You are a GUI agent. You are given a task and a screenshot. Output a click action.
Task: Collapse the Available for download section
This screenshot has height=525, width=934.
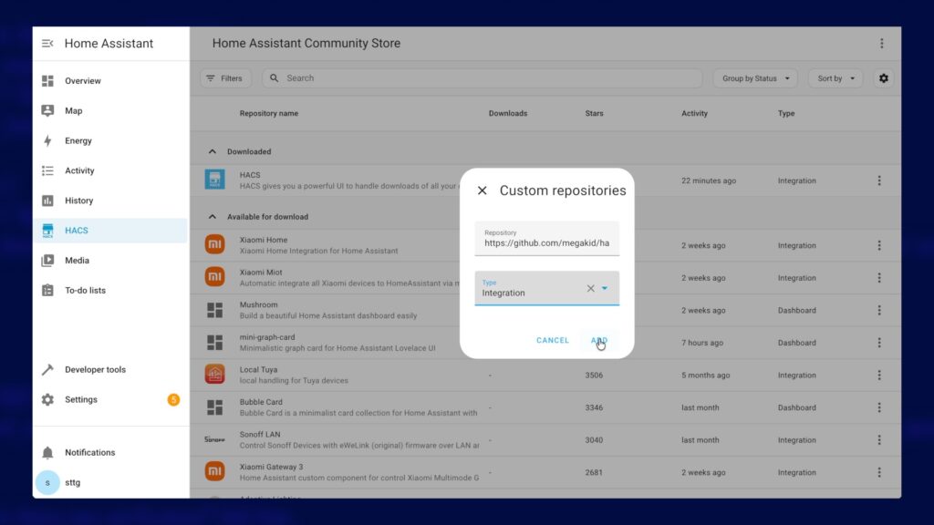213,217
